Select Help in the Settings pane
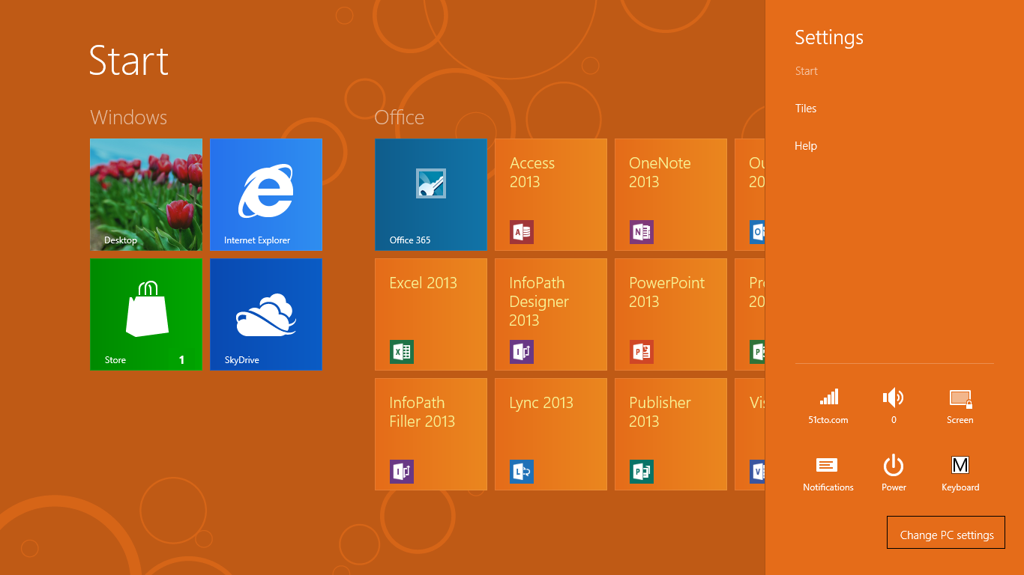The width and height of the screenshot is (1024, 575). (x=806, y=146)
